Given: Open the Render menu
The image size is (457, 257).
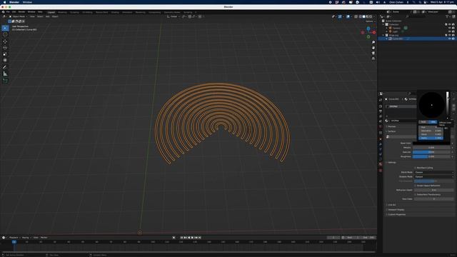Looking at the screenshot, I should pos(22,12).
